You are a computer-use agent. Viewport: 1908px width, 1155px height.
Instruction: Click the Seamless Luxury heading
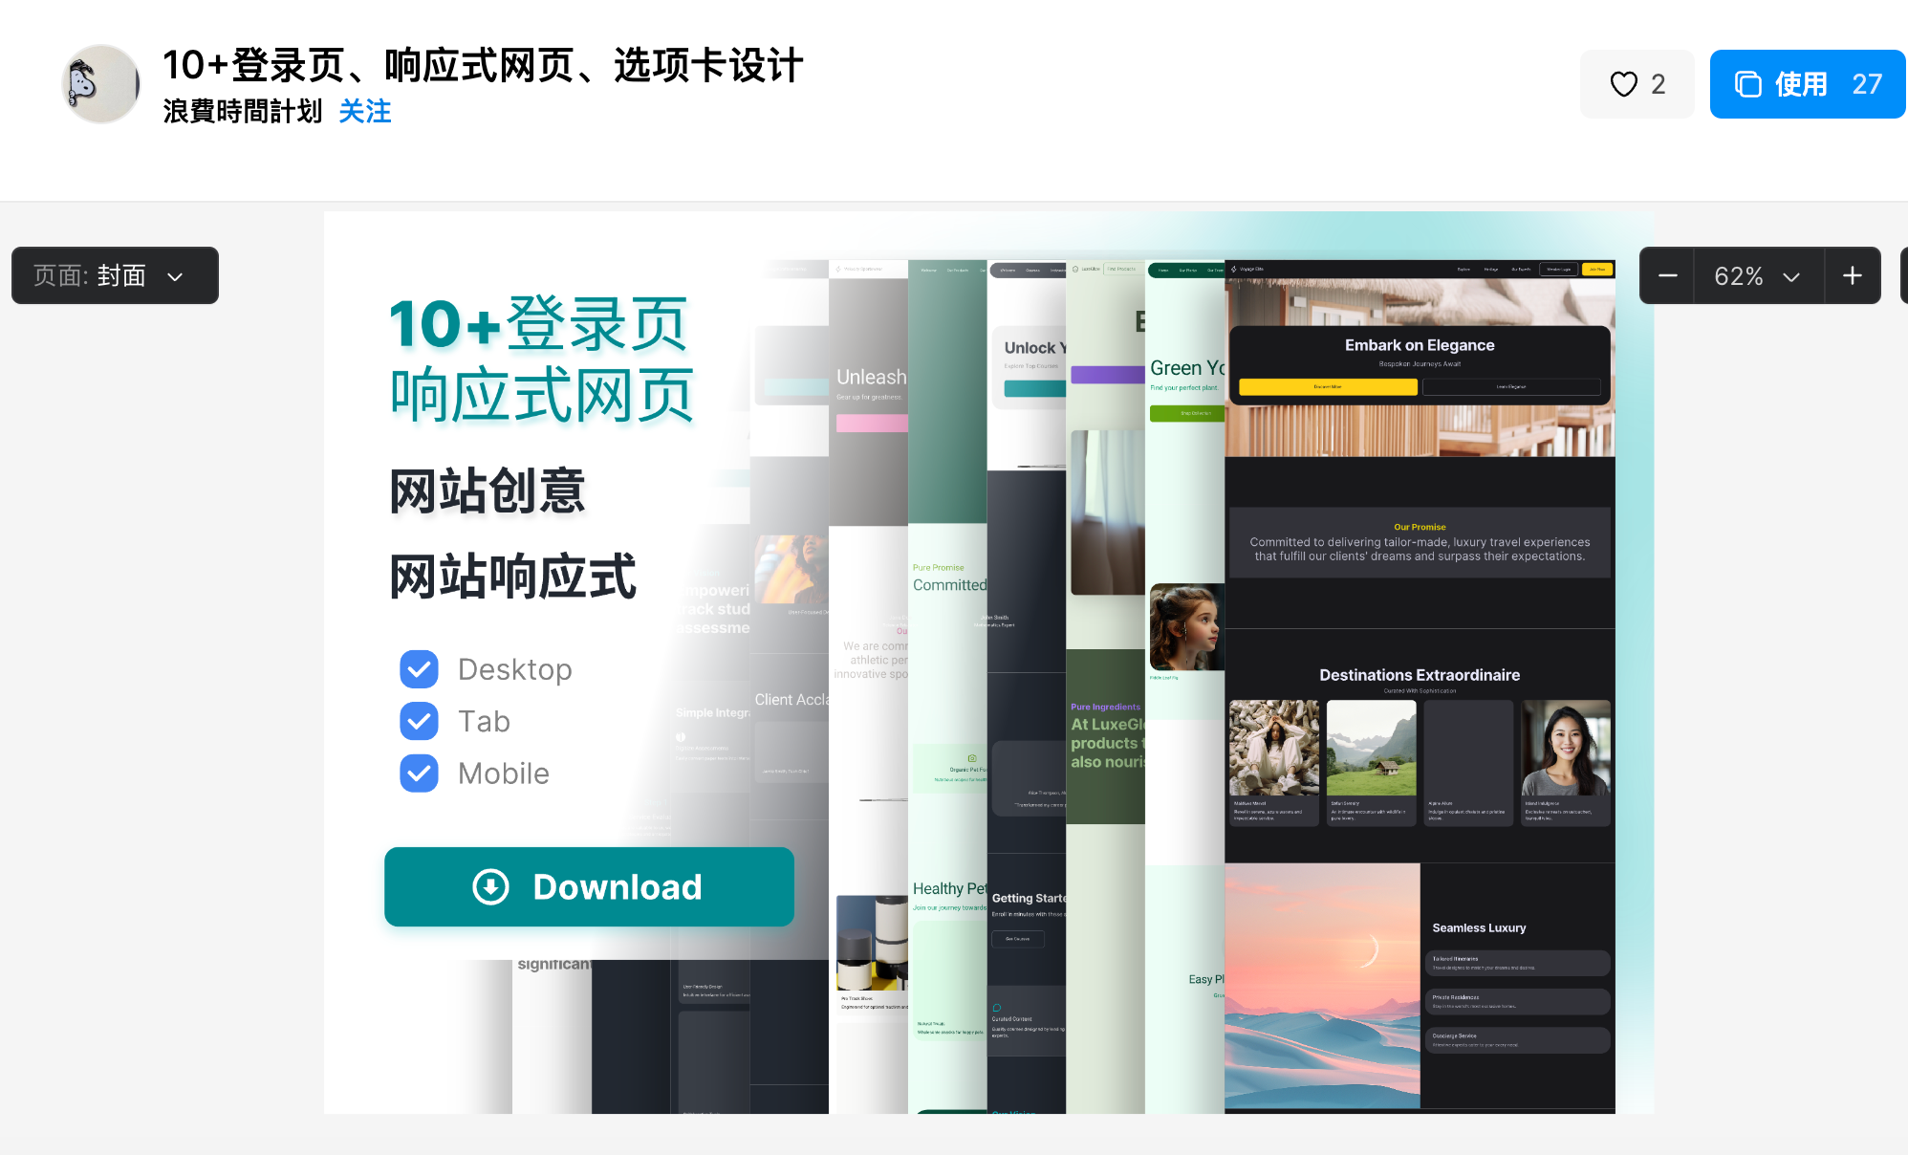[1479, 927]
